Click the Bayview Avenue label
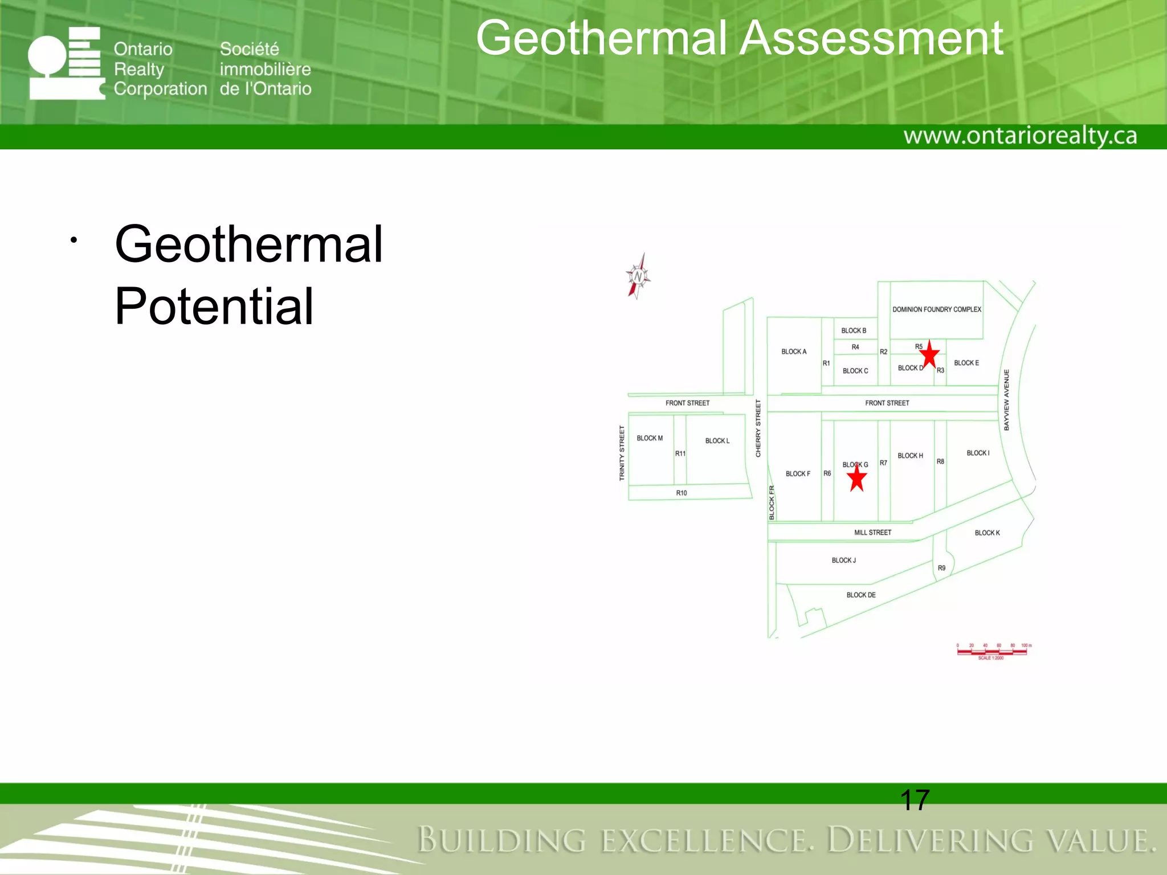The width and height of the screenshot is (1167, 875). (x=1006, y=399)
